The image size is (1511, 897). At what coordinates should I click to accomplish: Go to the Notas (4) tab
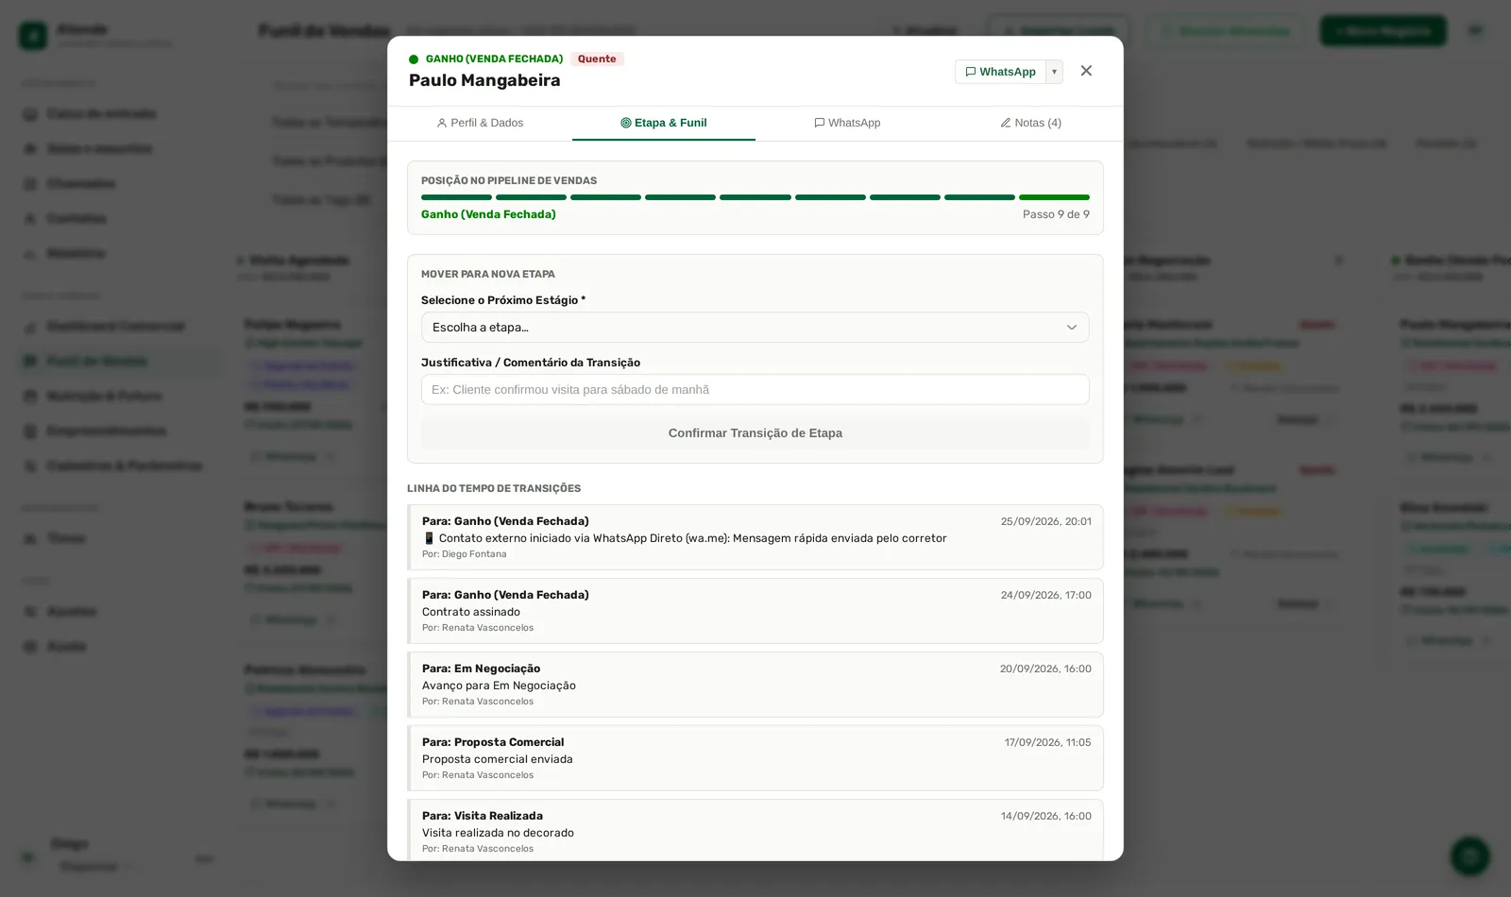coord(1031,123)
